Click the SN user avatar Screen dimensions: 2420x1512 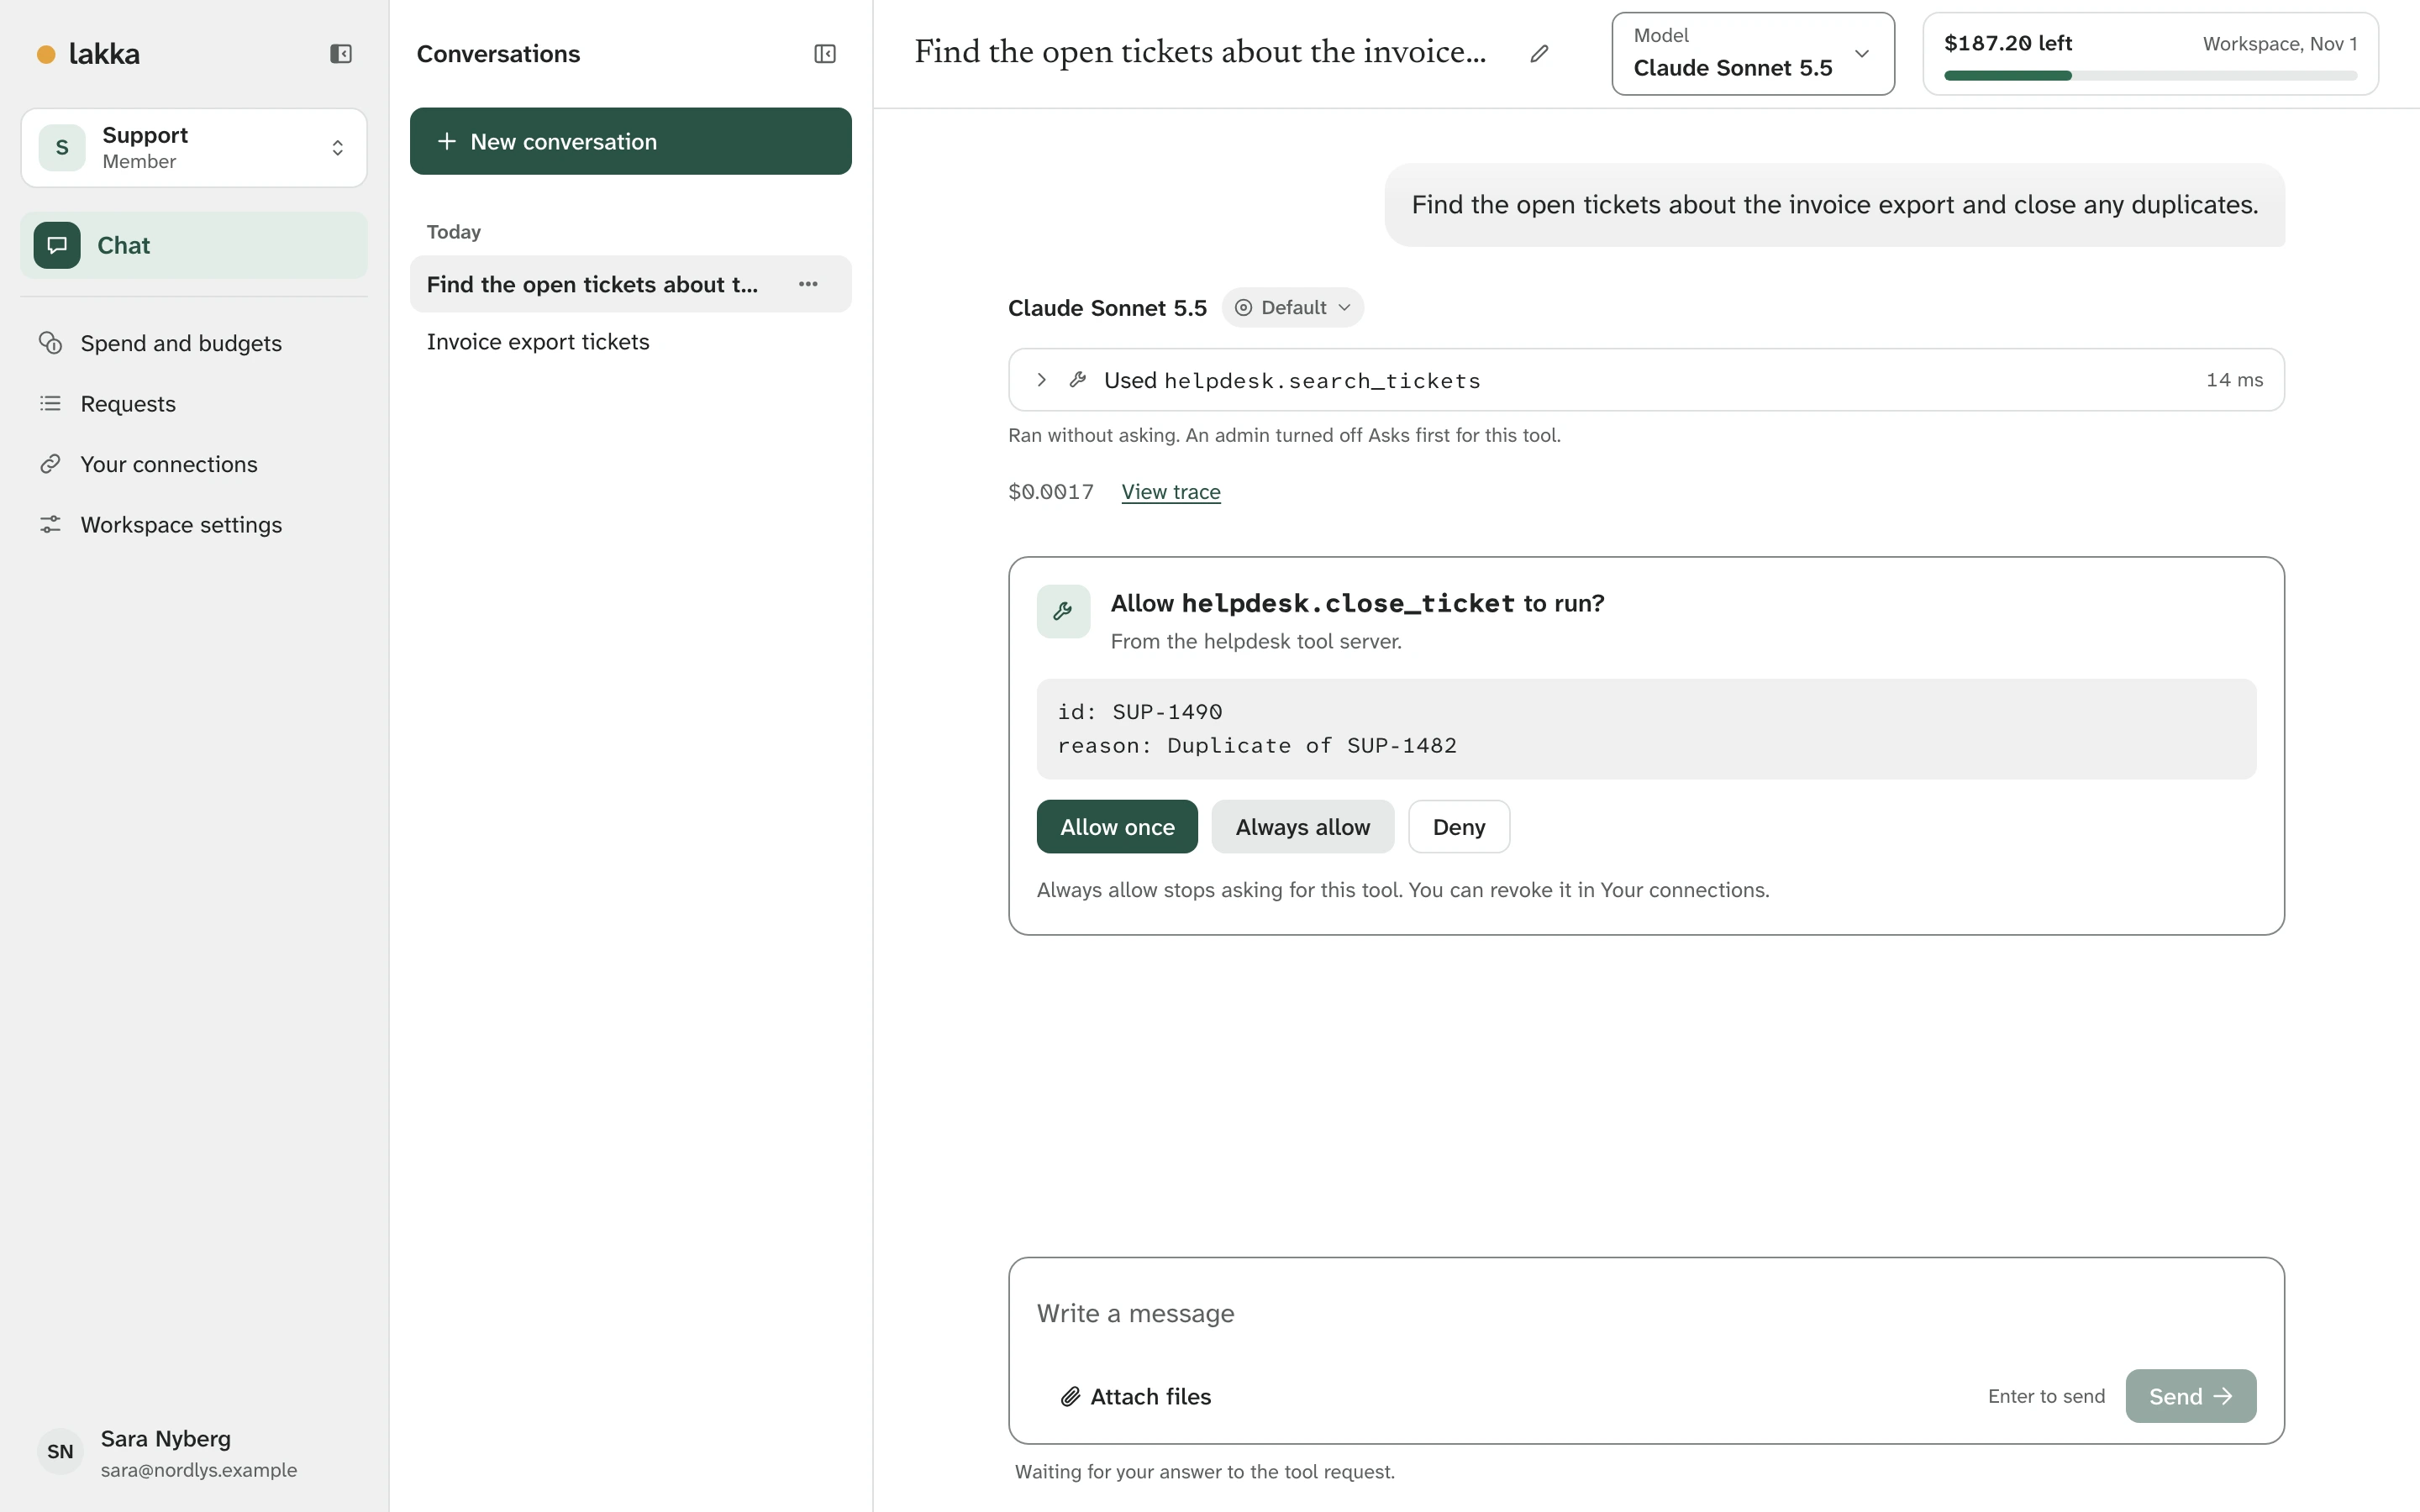[x=60, y=1452]
